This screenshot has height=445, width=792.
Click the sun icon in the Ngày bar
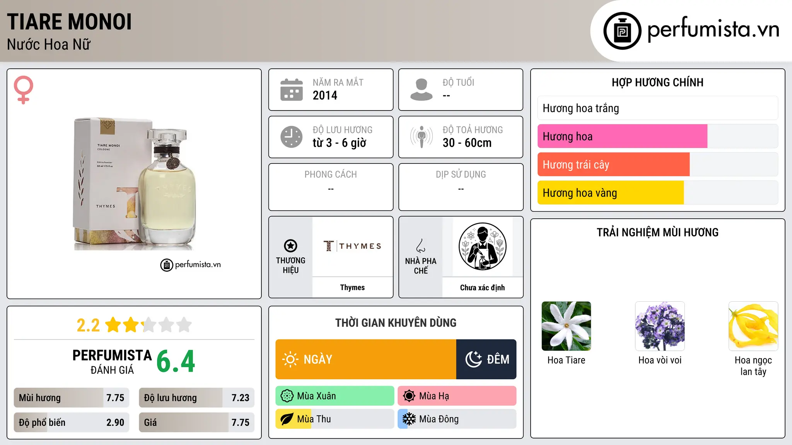pos(290,359)
